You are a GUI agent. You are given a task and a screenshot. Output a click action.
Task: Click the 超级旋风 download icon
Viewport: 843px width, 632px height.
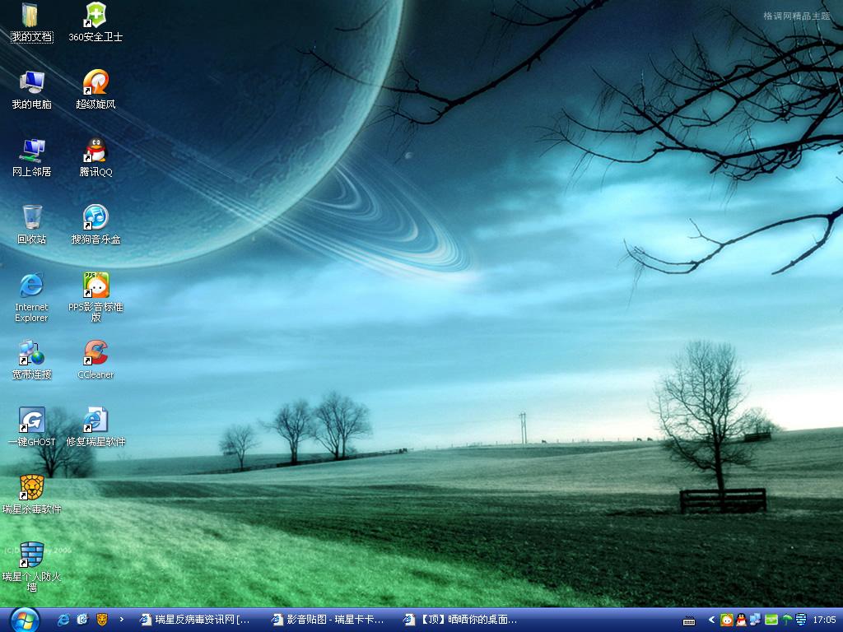click(95, 82)
